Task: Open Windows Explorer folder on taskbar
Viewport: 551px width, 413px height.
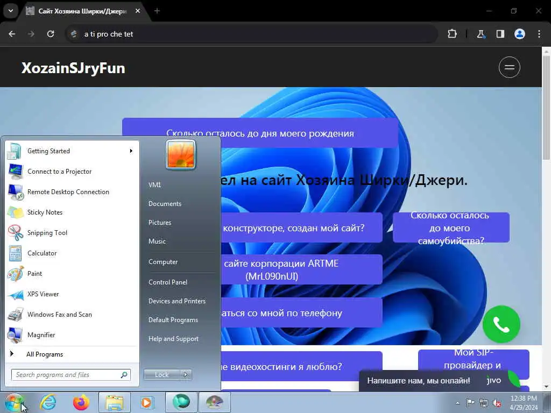Action: coord(115,402)
